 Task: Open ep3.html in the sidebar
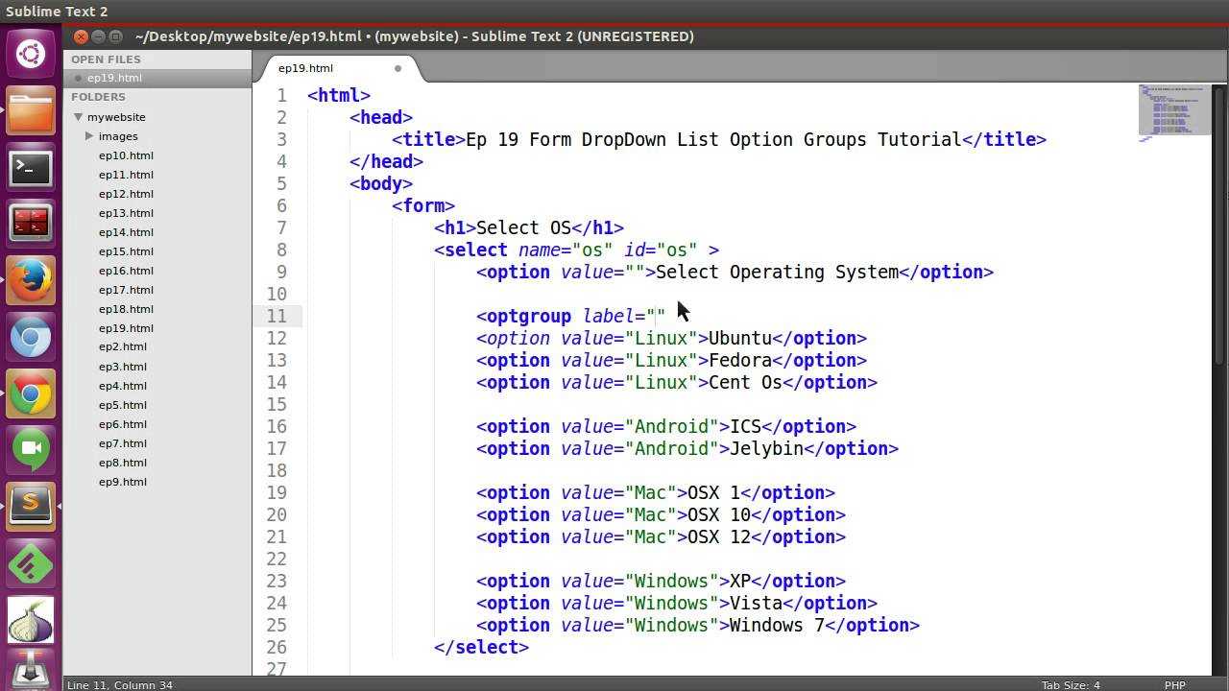tap(122, 367)
